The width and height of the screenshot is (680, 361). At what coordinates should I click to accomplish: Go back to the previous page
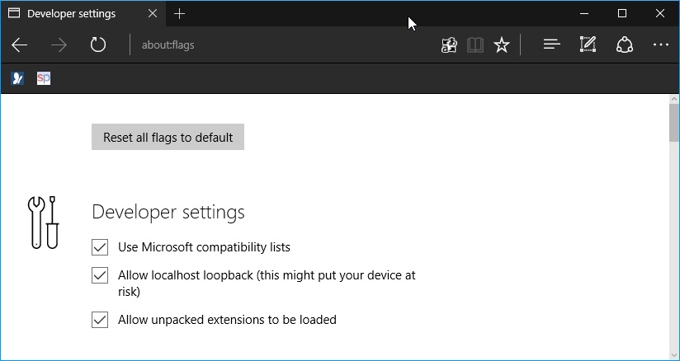point(20,45)
